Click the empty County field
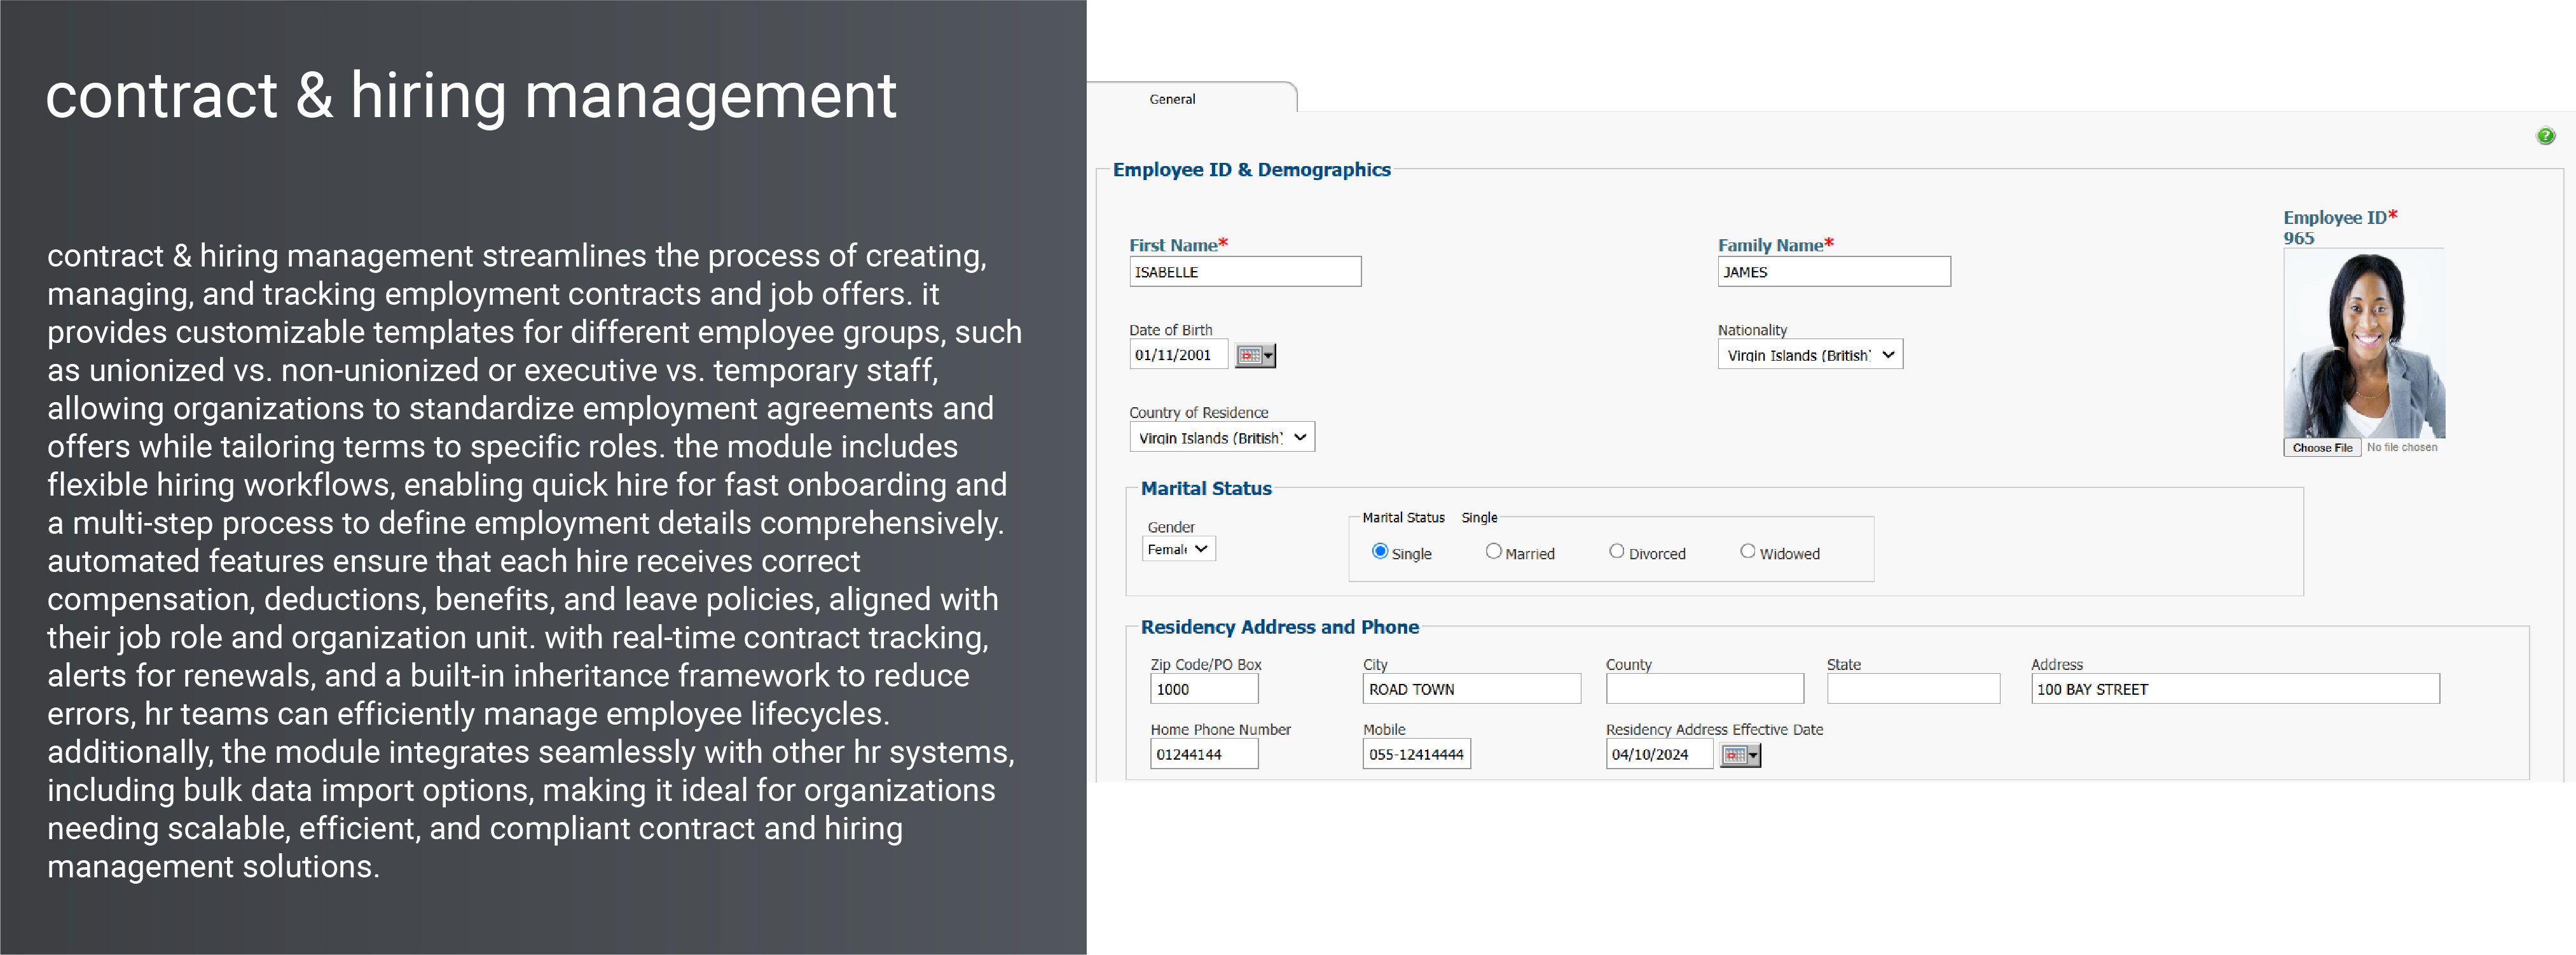Viewport: 2576px width, 955px height. (1705, 688)
